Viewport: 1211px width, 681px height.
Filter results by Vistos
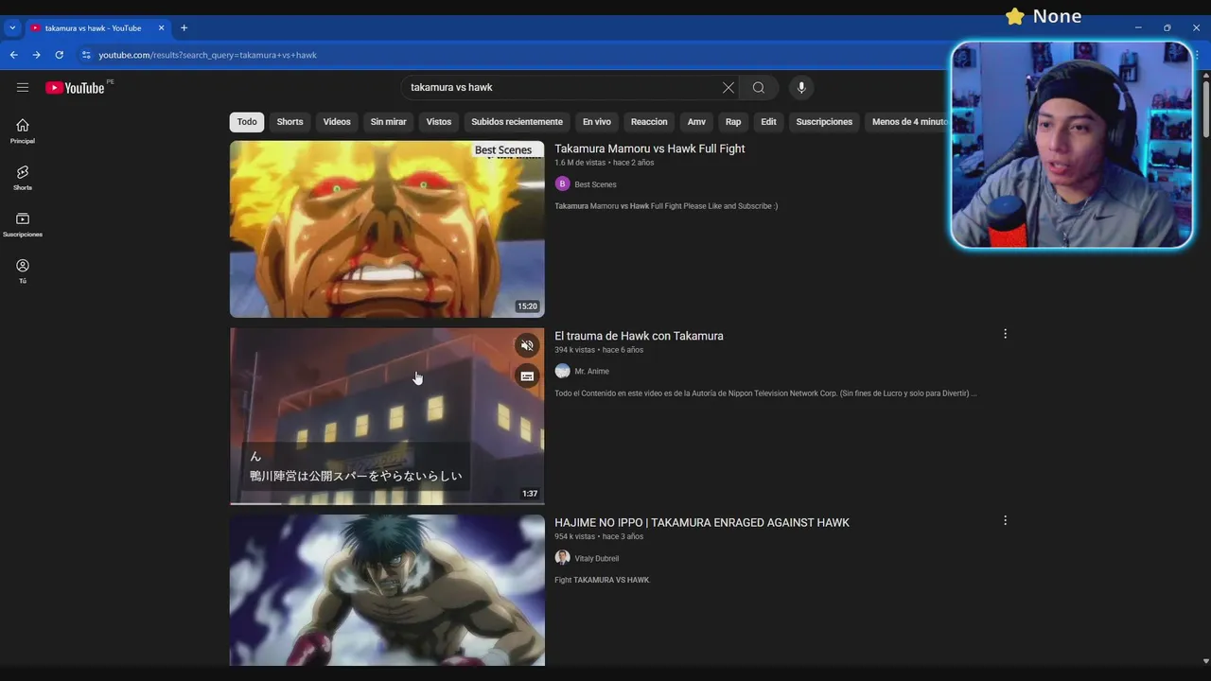pos(439,122)
